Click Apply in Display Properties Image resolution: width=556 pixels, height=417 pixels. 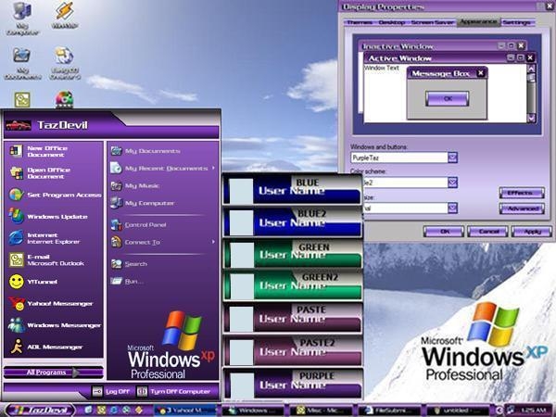(x=532, y=232)
